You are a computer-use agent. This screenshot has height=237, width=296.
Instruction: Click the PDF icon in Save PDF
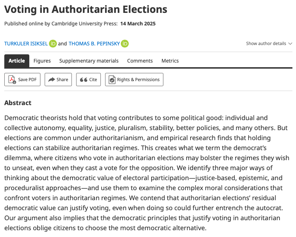pyautogui.click(x=12, y=80)
